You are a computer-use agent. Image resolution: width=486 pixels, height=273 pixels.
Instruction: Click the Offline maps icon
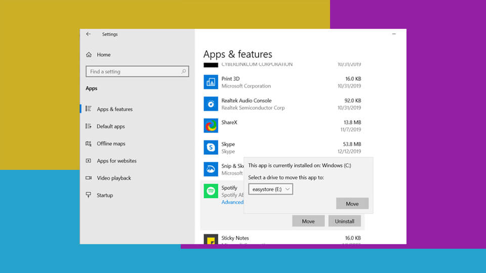[x=89, y=143]
